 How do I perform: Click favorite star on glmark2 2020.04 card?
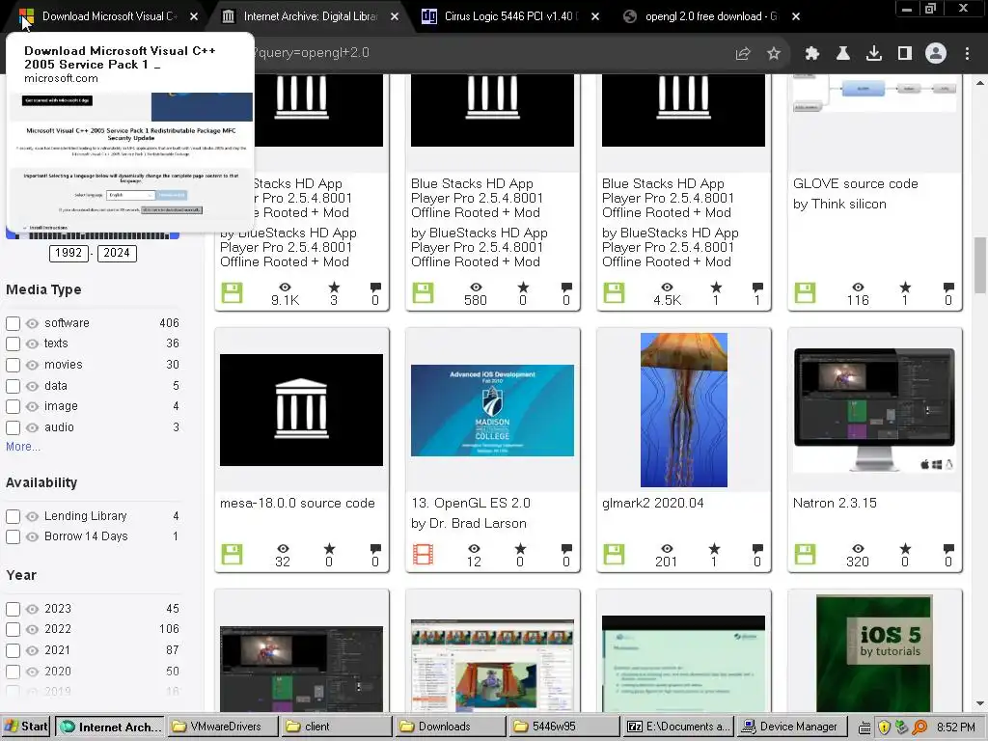coord(714,549)
